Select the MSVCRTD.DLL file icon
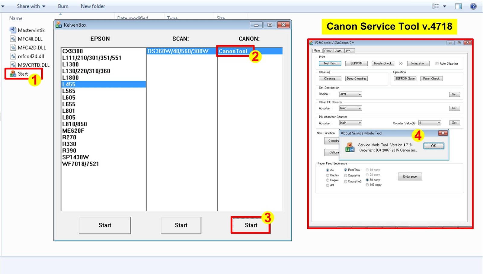This screenshot has width=483, height=274. 13,65
